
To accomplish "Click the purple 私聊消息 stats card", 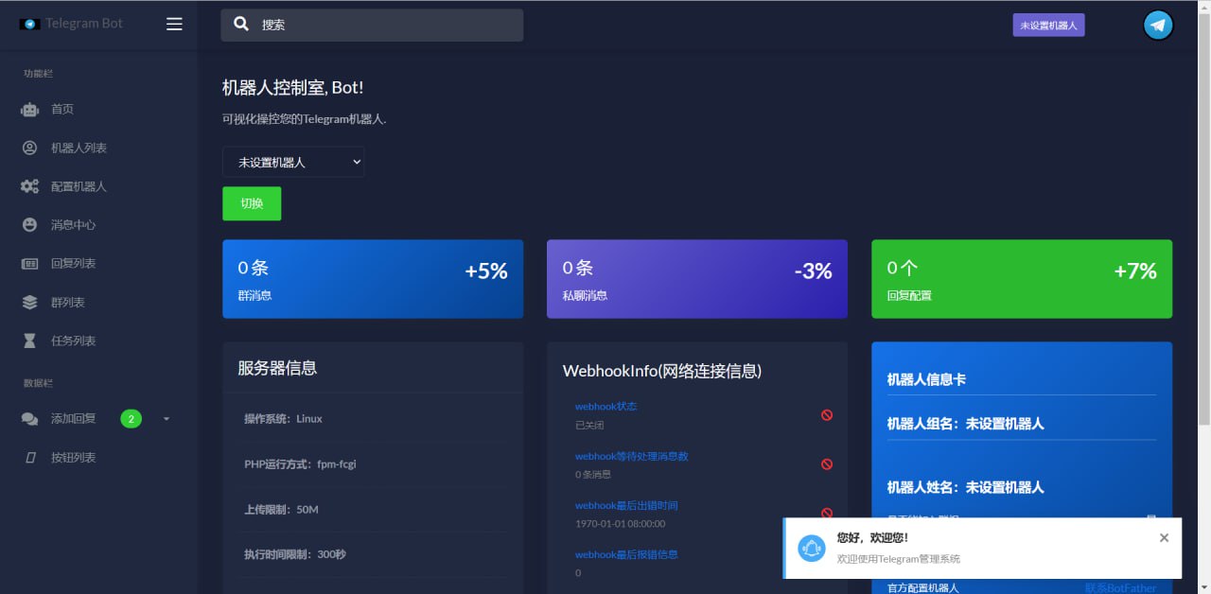I will (x=697, y=279).
